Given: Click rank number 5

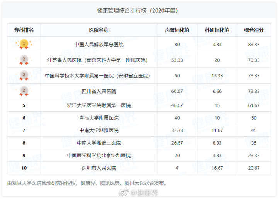Looking at the screenshot, I should coord(24,105).
